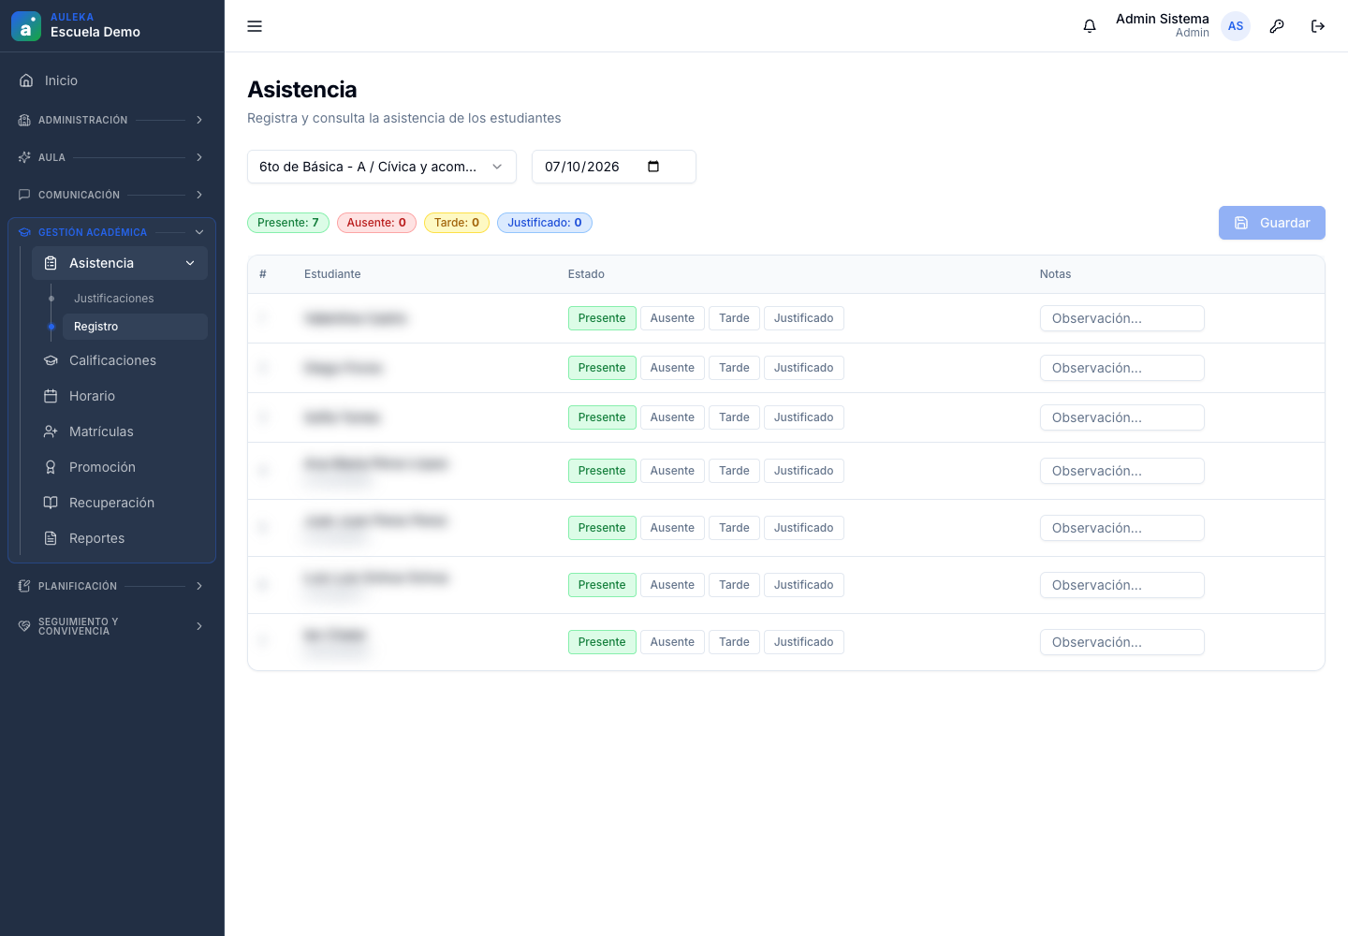This screenshot has height=936, width=1348.
Task: Click Observación field of last student
Action: coord(1121,642)
